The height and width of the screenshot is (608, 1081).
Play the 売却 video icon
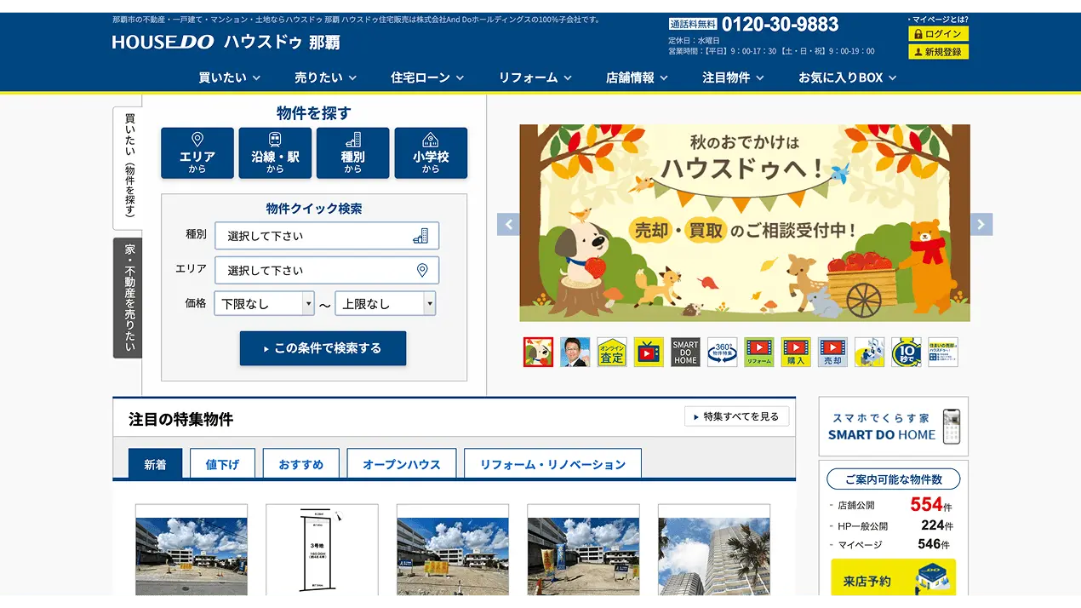click(832, 351)
